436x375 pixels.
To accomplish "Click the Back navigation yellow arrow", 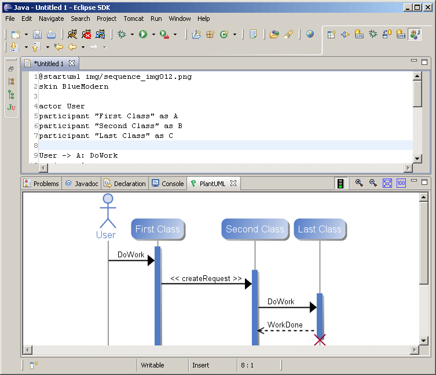I will (x=72, y=47).
